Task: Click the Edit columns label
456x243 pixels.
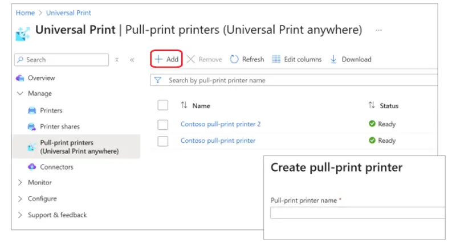Action: (303, 59)
